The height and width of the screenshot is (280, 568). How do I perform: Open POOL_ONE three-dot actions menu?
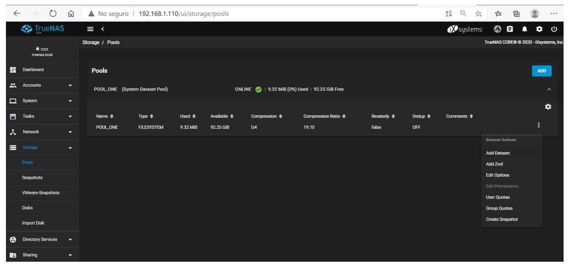point(539,125)
